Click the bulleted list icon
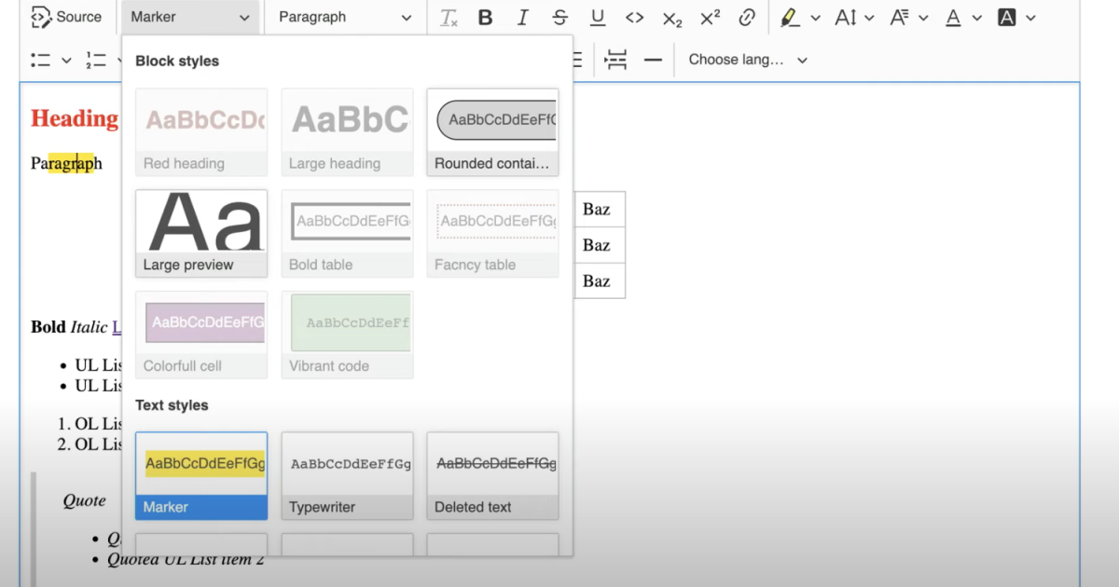This screenshot has width=1119, height=587. point(40,60)
